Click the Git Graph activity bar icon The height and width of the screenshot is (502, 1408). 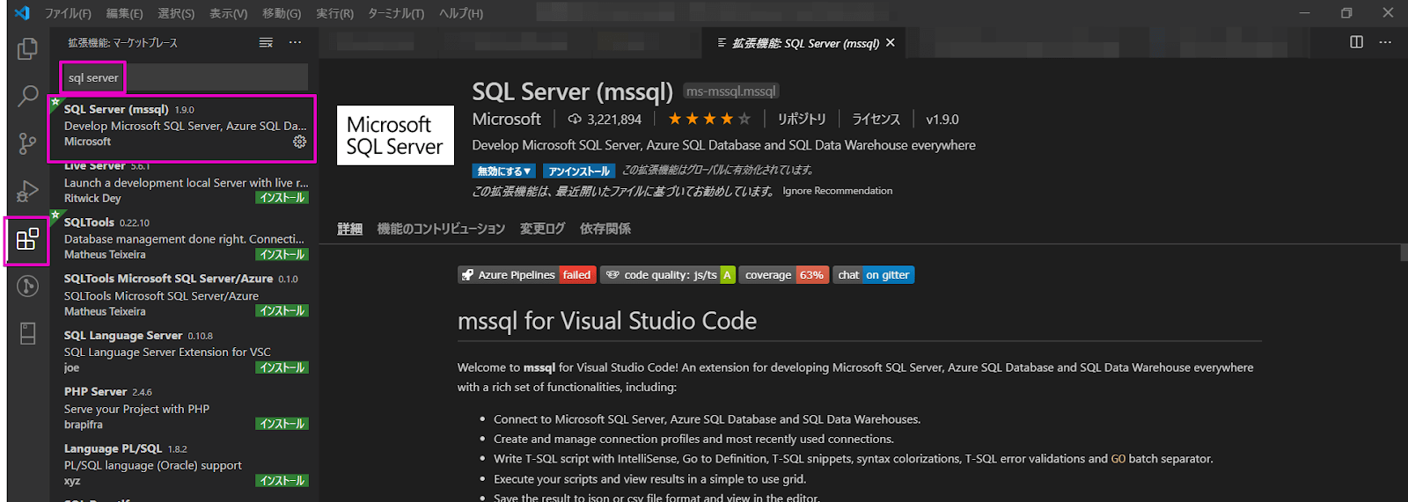[x=27, y=286]
